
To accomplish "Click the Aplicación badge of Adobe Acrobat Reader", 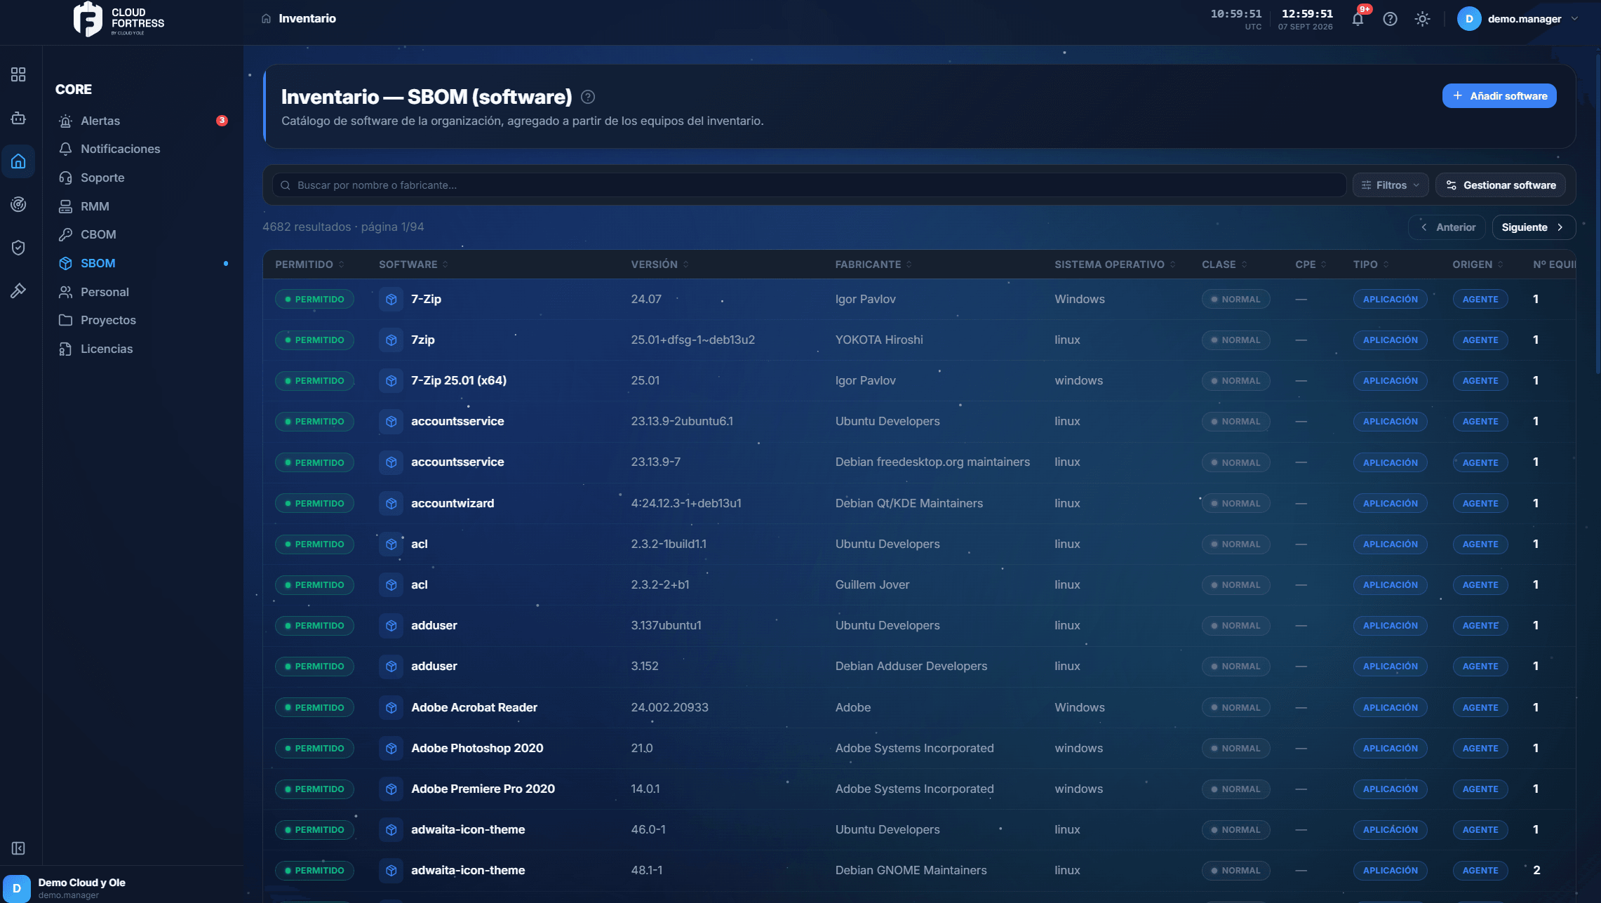I will [x=1390, y=708].
